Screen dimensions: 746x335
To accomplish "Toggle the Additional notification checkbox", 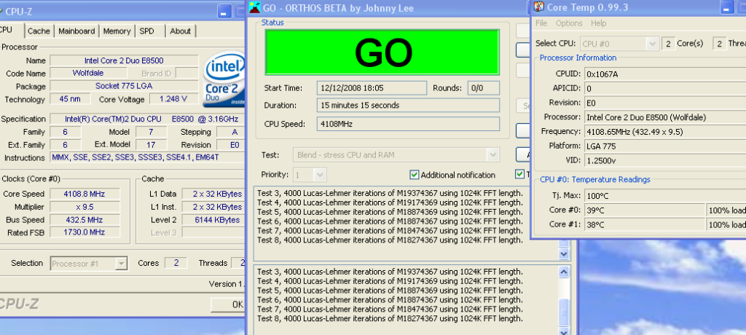I will pos(414,175).
